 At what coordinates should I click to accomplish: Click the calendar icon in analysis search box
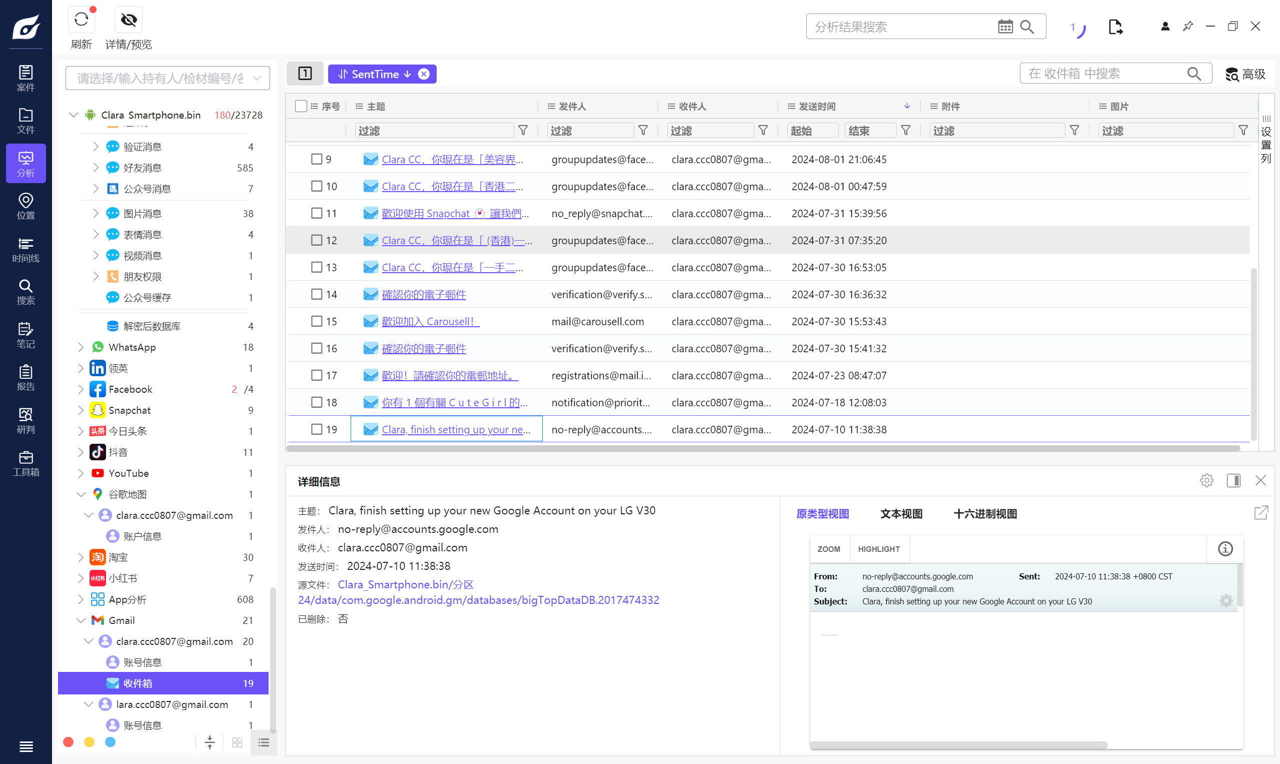(x=1005, y=27)
